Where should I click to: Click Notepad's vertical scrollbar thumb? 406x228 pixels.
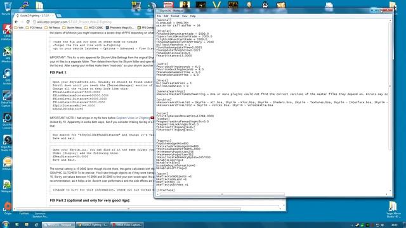[390, 85]
